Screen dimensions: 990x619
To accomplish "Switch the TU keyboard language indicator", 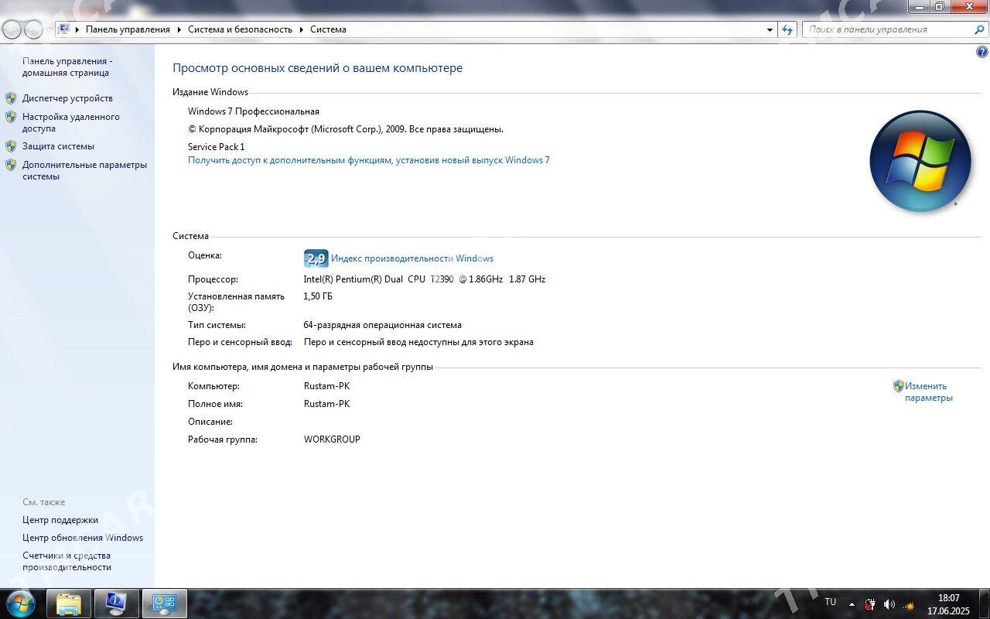I will pyautogui.click(x=830, y=602).
